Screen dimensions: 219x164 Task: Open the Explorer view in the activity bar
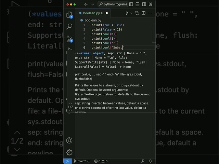(x=69, y=15)
